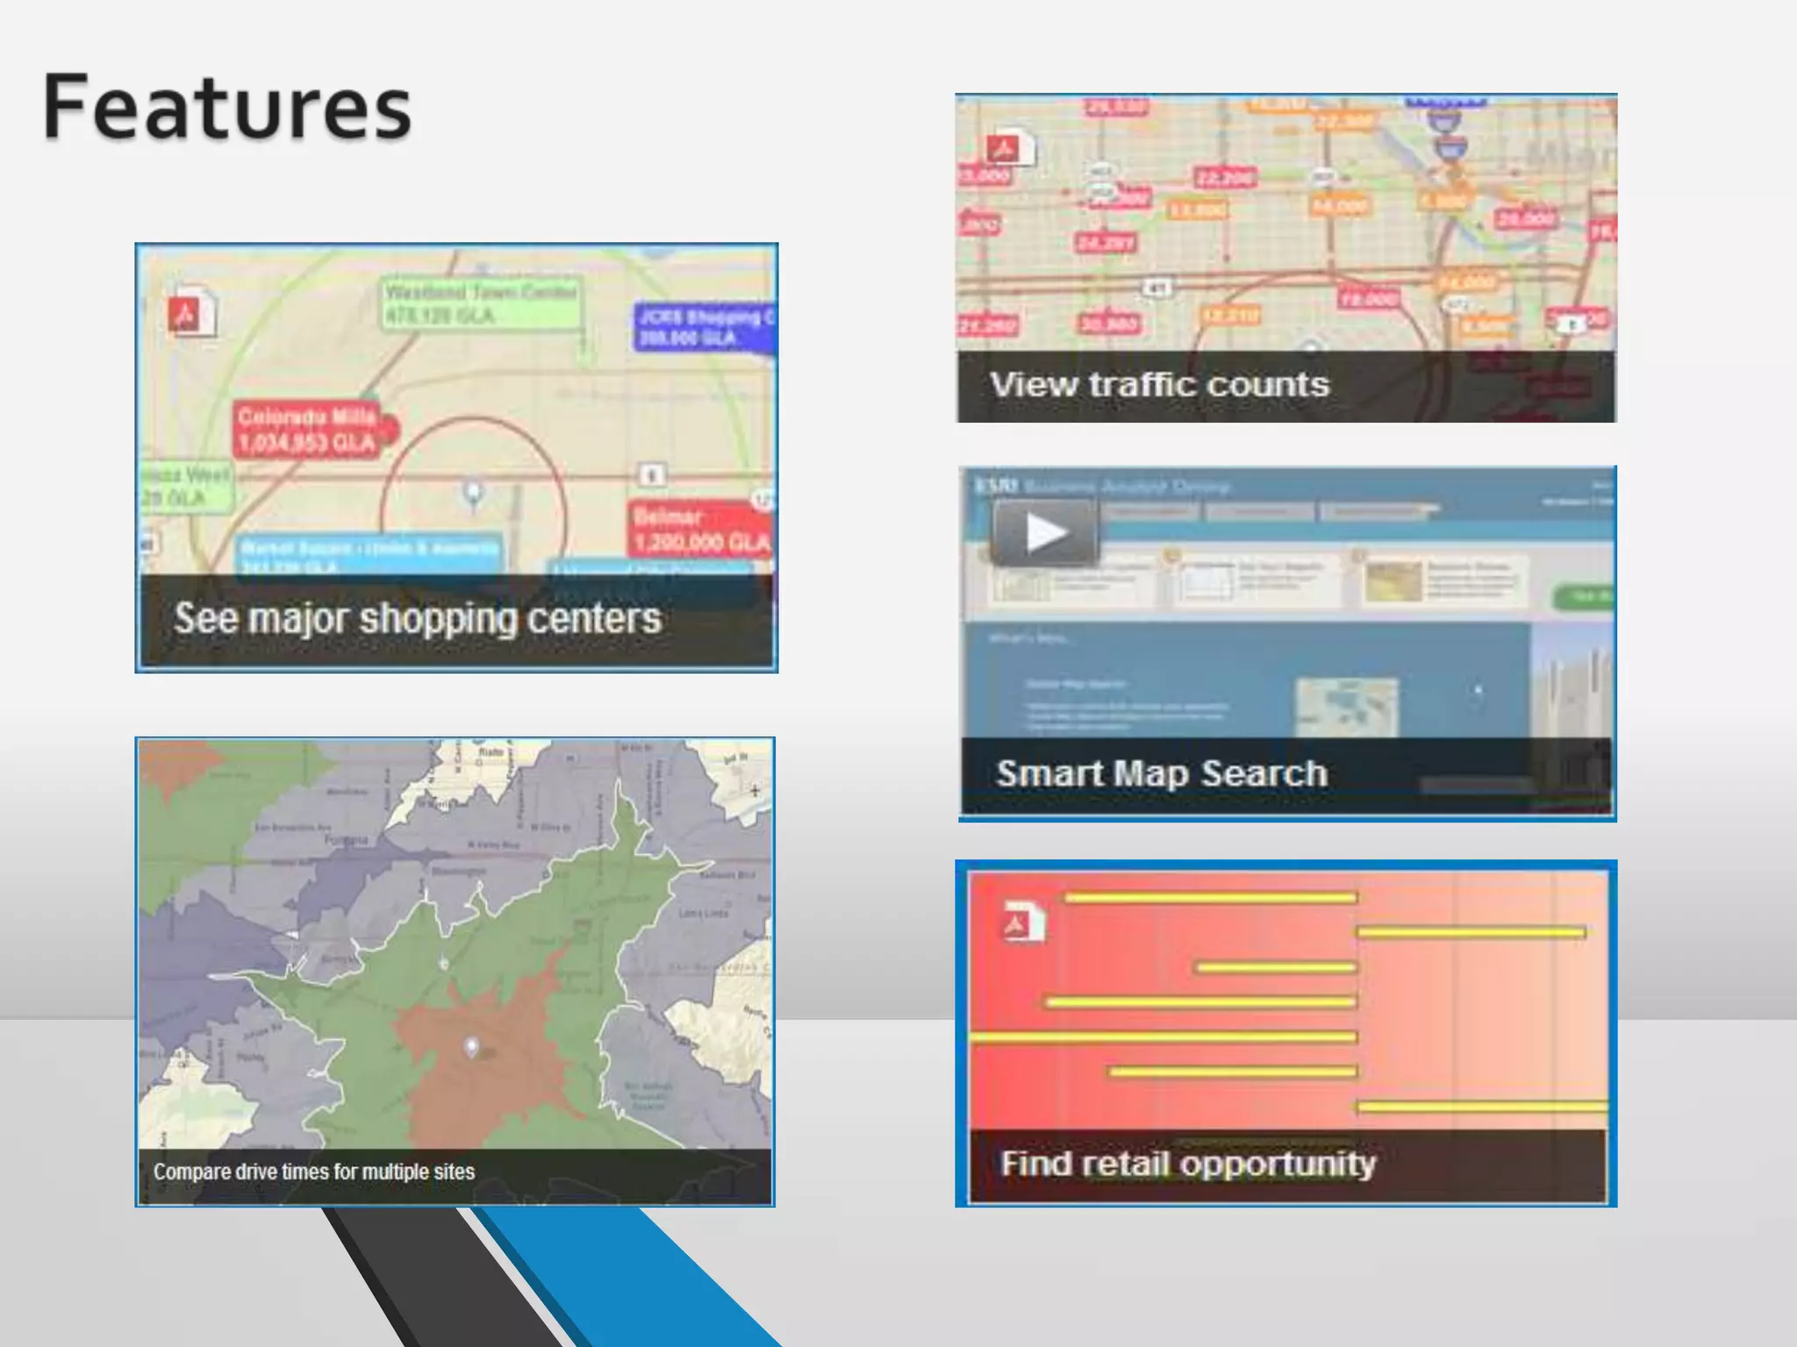Click the Features slide title
1797x1347 pixels.
tap(226, 107)
